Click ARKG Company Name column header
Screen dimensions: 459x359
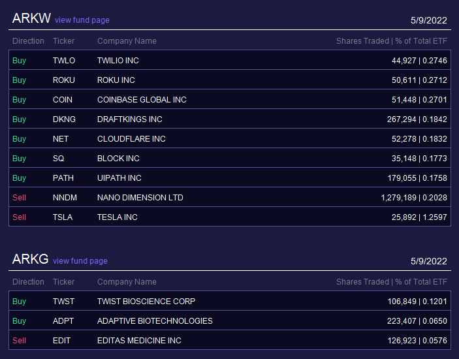(127, 282)
